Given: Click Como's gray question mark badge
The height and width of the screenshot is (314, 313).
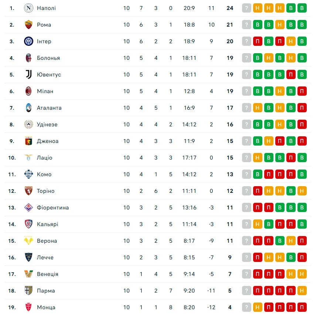Looking at the screenshot, I should [246, 174].
